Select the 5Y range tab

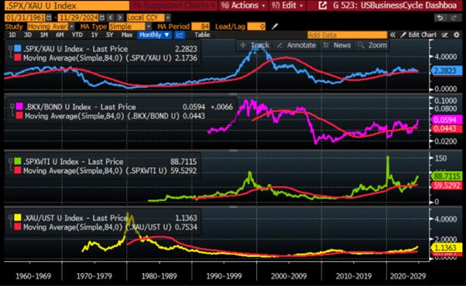(109, 35)
